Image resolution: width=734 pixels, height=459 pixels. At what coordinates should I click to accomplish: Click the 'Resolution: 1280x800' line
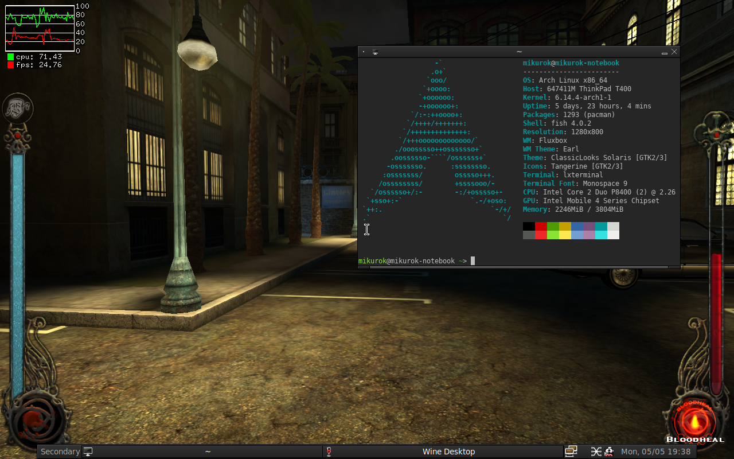pos(563,132)
